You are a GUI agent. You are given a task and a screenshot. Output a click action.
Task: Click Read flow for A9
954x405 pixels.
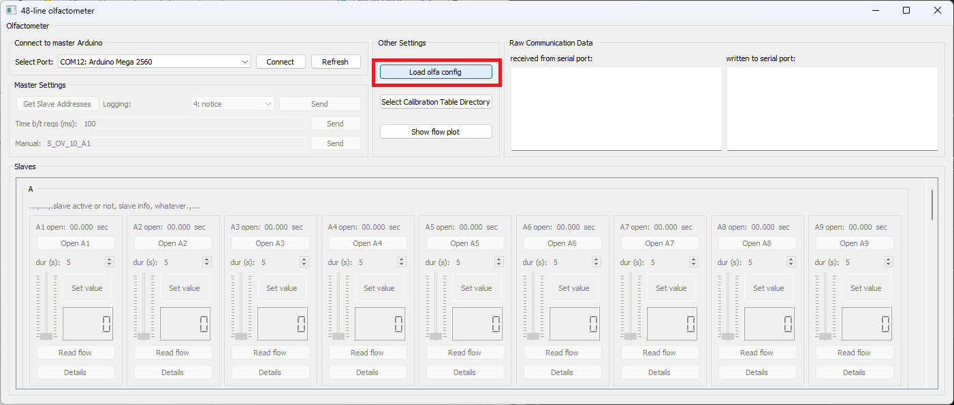coord(855,353)
